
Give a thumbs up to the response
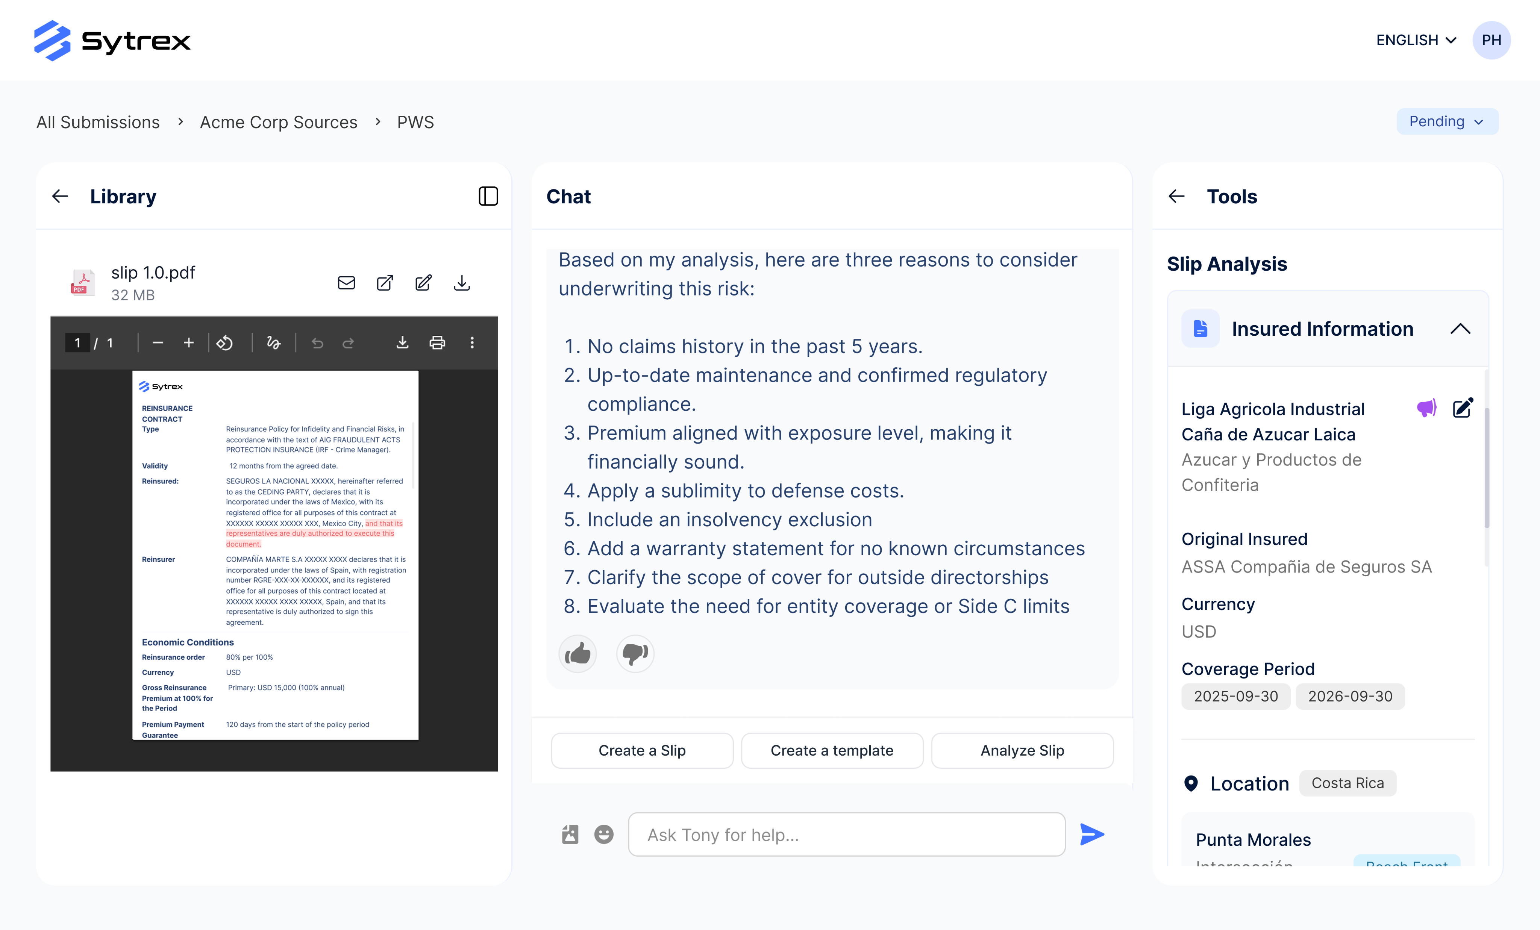pyautogui.click(x=577, y=654)
